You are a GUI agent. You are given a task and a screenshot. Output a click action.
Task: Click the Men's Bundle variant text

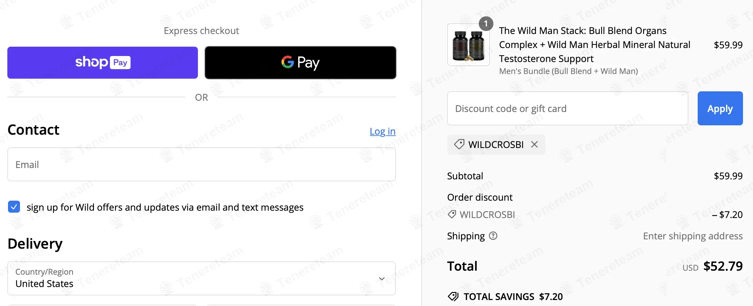[568, 71]
